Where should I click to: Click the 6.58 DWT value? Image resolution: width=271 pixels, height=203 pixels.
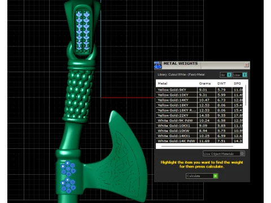[221, 121]
